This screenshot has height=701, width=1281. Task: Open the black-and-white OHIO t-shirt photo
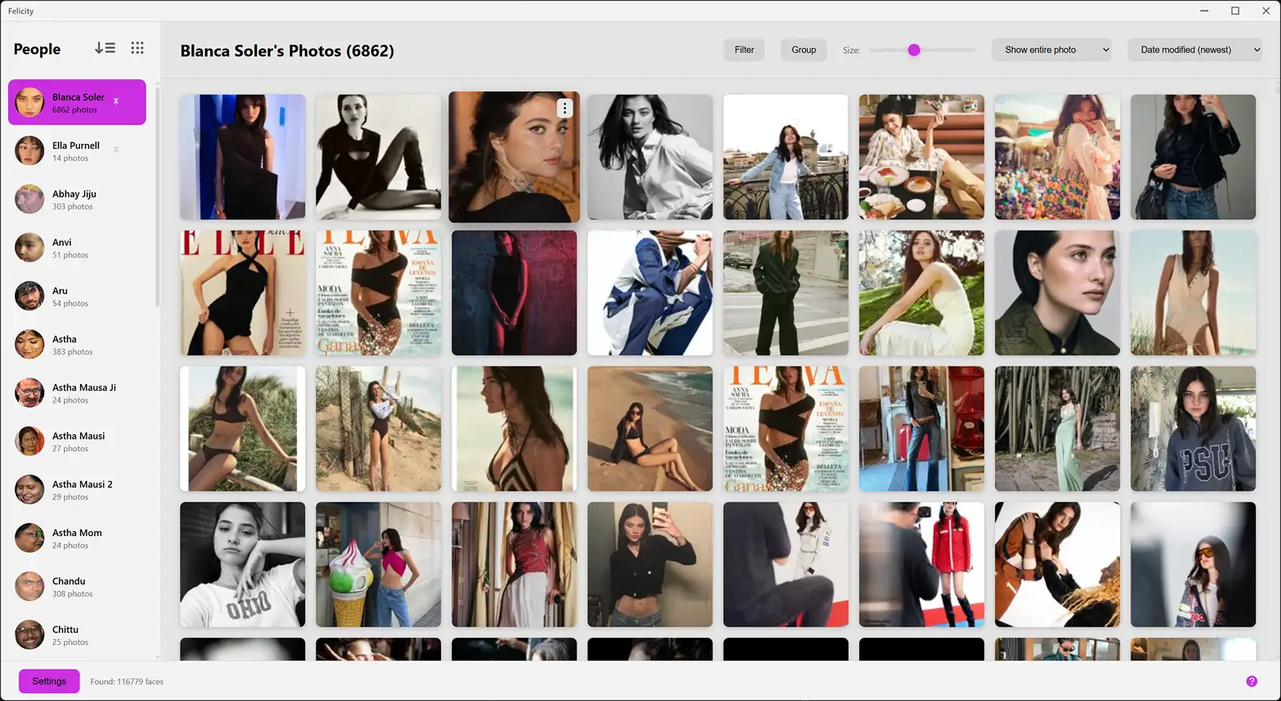tap(243, 564)
